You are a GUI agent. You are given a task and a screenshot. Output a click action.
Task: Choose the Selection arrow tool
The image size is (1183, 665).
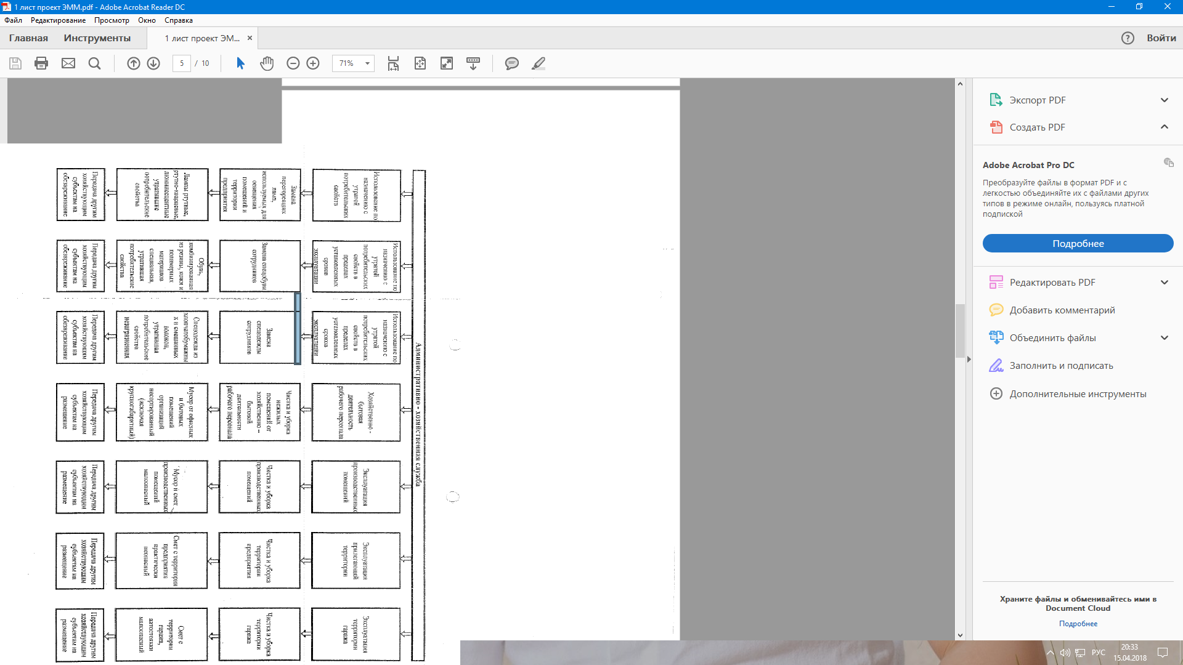[x=240, y=63]
